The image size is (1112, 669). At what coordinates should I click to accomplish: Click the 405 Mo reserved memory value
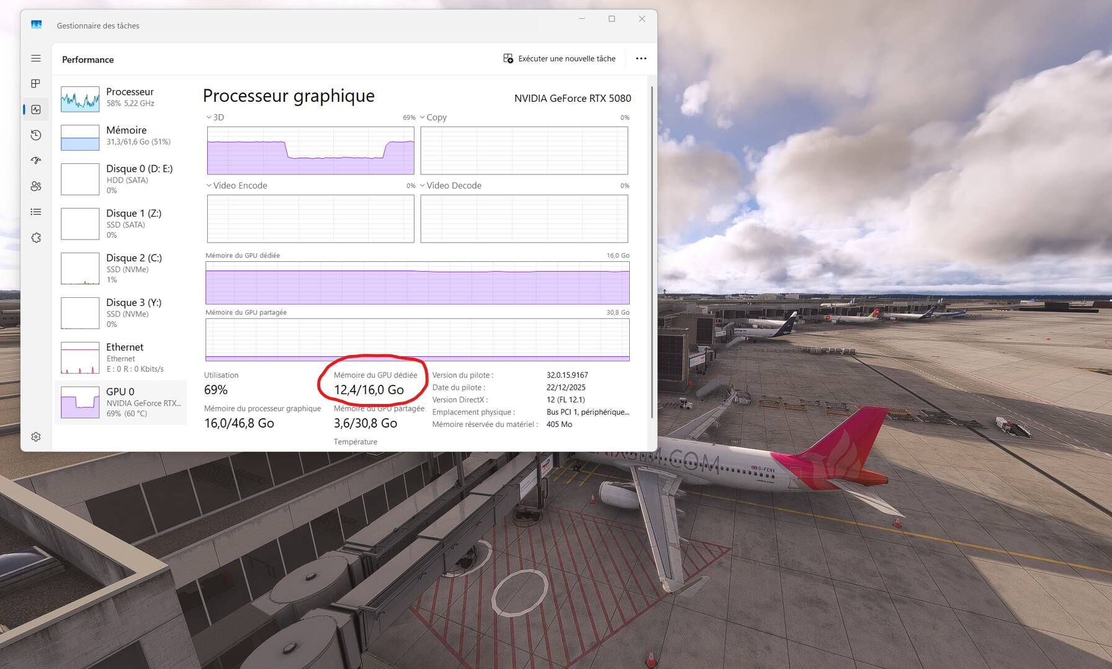pos(559,424)
